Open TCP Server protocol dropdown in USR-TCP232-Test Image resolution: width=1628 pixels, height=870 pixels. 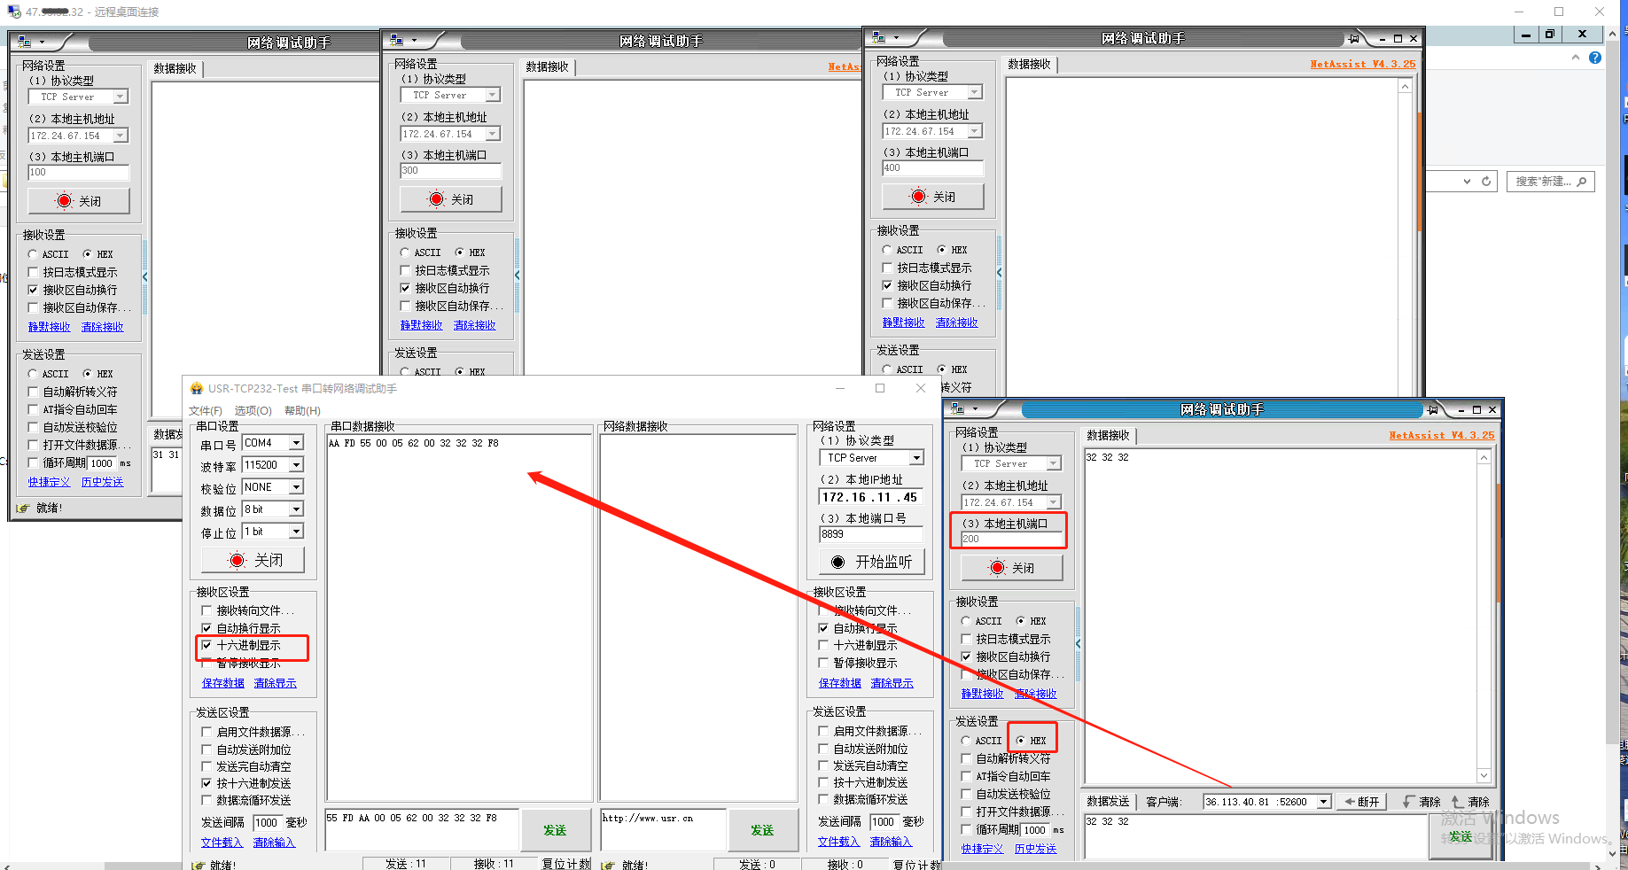pos(916,458)
